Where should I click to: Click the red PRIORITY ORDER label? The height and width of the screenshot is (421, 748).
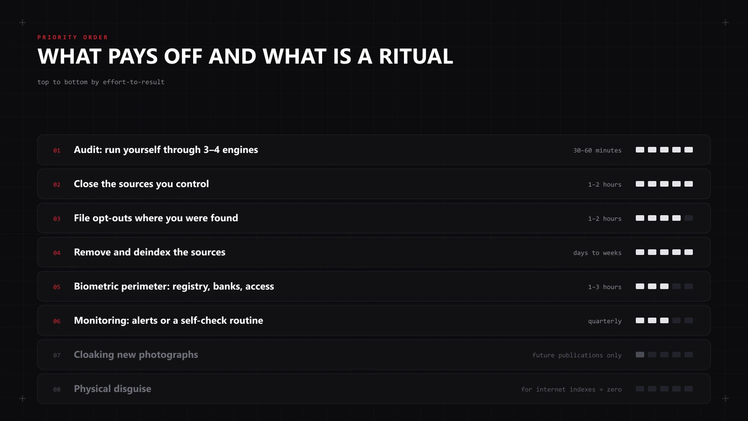[x=73, y=37]
